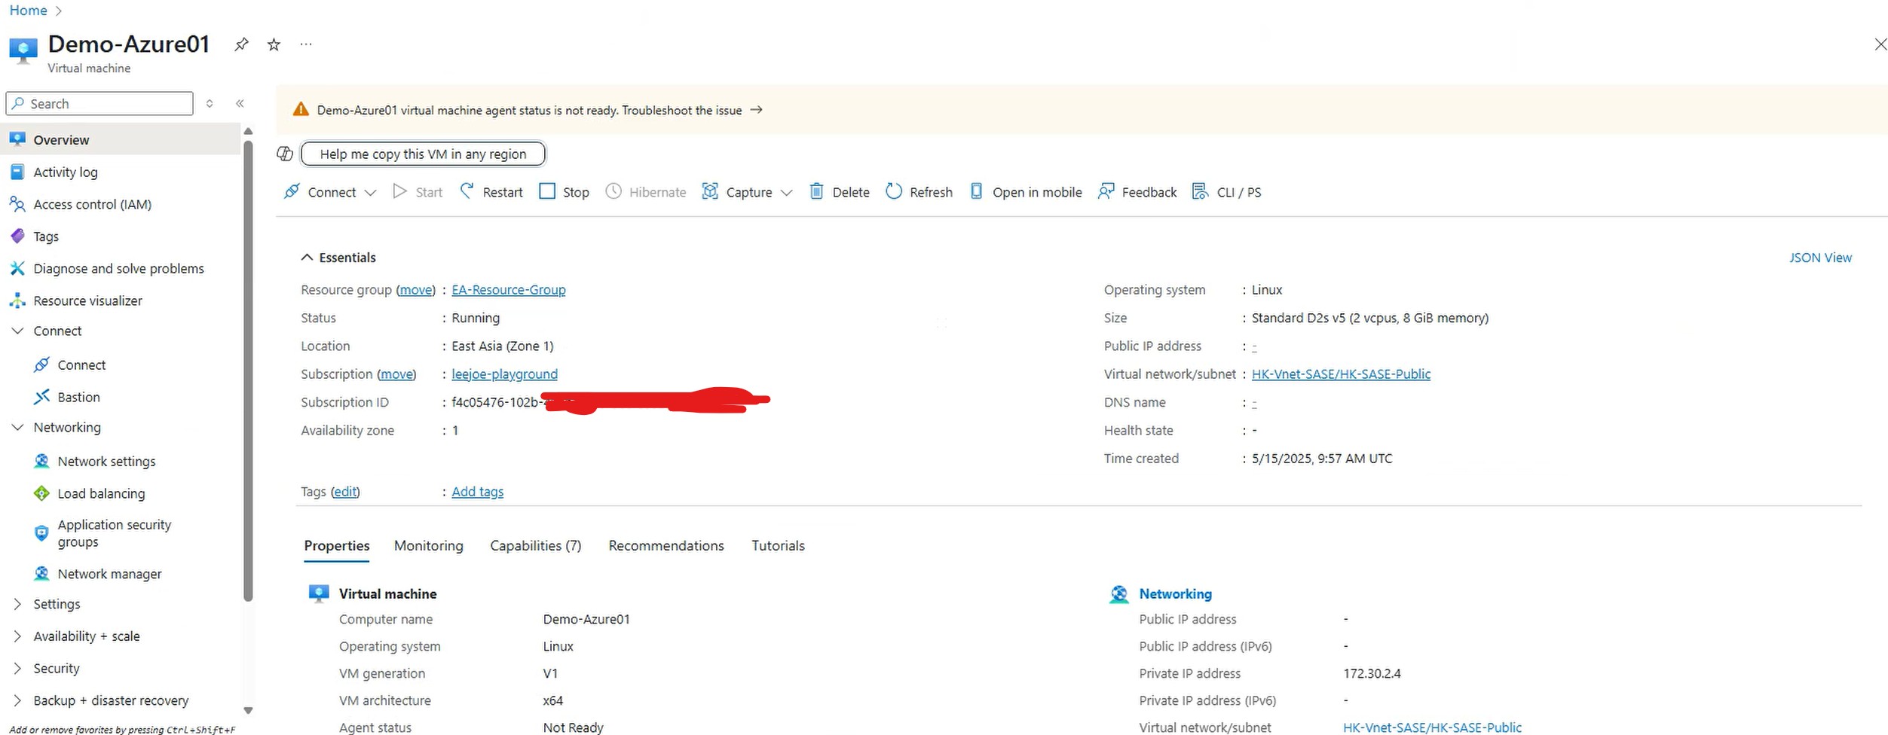Screen dimensions: 1888x735
Task: Click the sidebar scrollbar thumb
Action: click(248, 371)
